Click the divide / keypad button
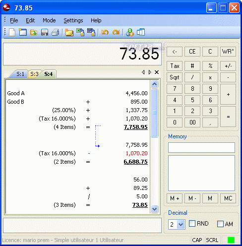Screen dimensions: 242x246 click(x=192, y=77)
